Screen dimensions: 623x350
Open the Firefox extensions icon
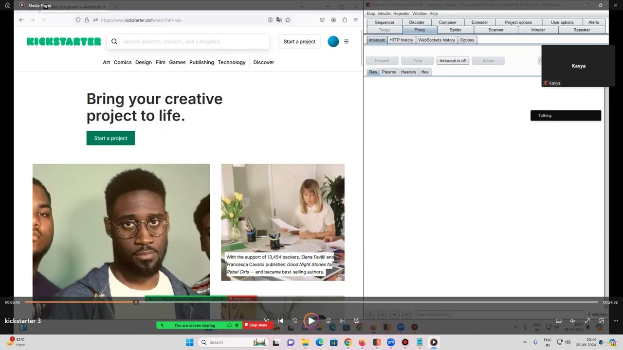coord(345,20)
